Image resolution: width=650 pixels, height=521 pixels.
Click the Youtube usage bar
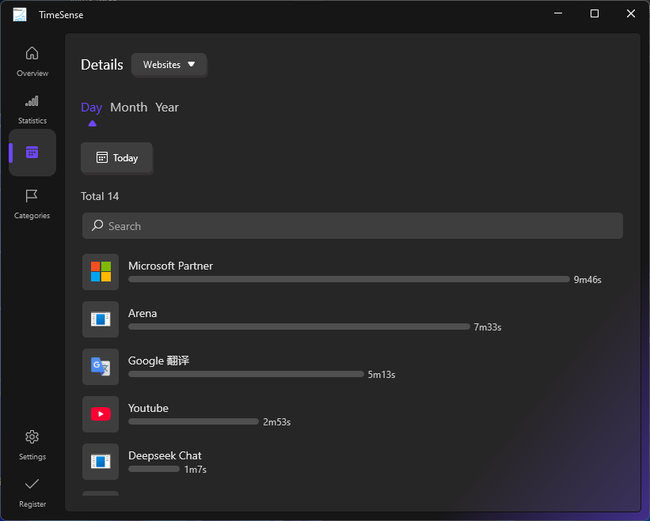(194, 421)
